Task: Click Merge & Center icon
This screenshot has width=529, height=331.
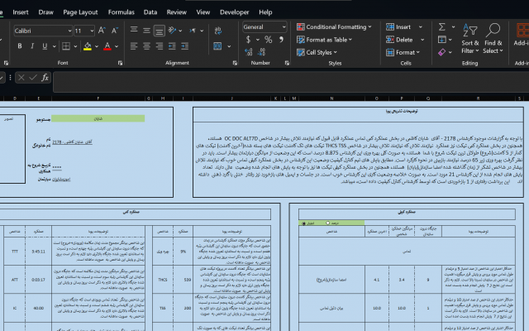Action: pyautogui.click(x=217, y=46)
